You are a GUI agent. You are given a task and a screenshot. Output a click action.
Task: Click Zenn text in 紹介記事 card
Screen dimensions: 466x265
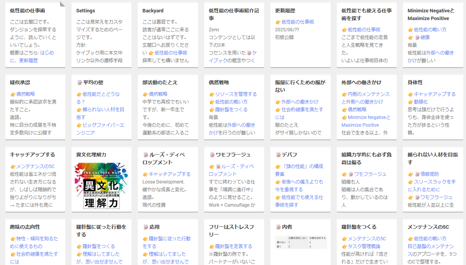pos(214,30)
